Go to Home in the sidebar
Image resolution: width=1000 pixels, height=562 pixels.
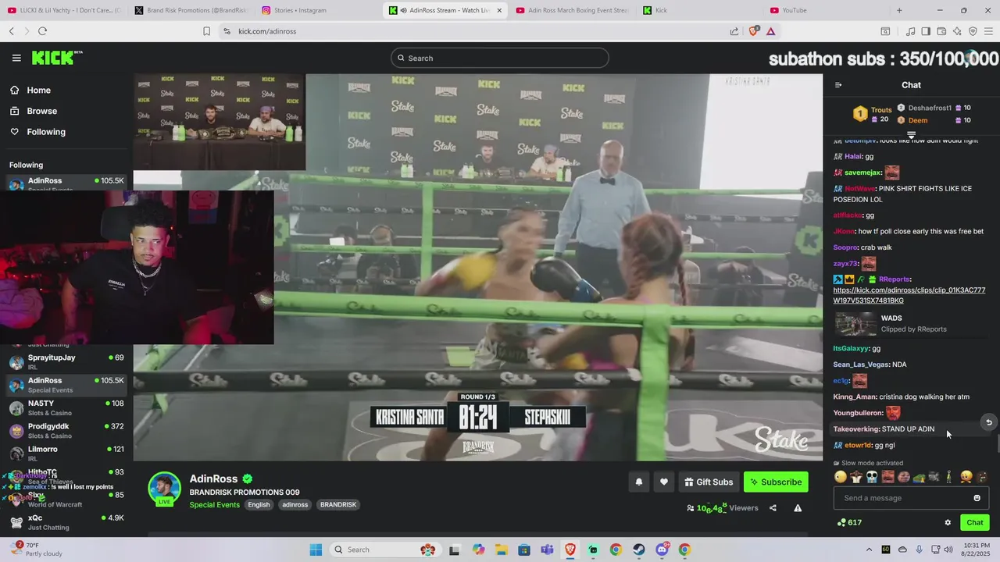[x=30, y=91]
